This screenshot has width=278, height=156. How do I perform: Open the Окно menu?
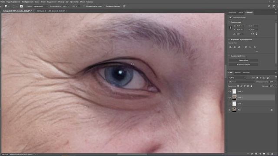(82, 2)
